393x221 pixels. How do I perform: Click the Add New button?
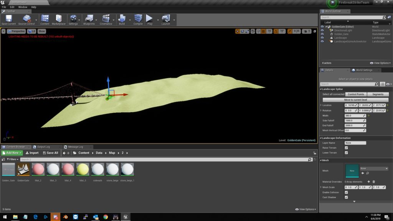coord(12,153)
